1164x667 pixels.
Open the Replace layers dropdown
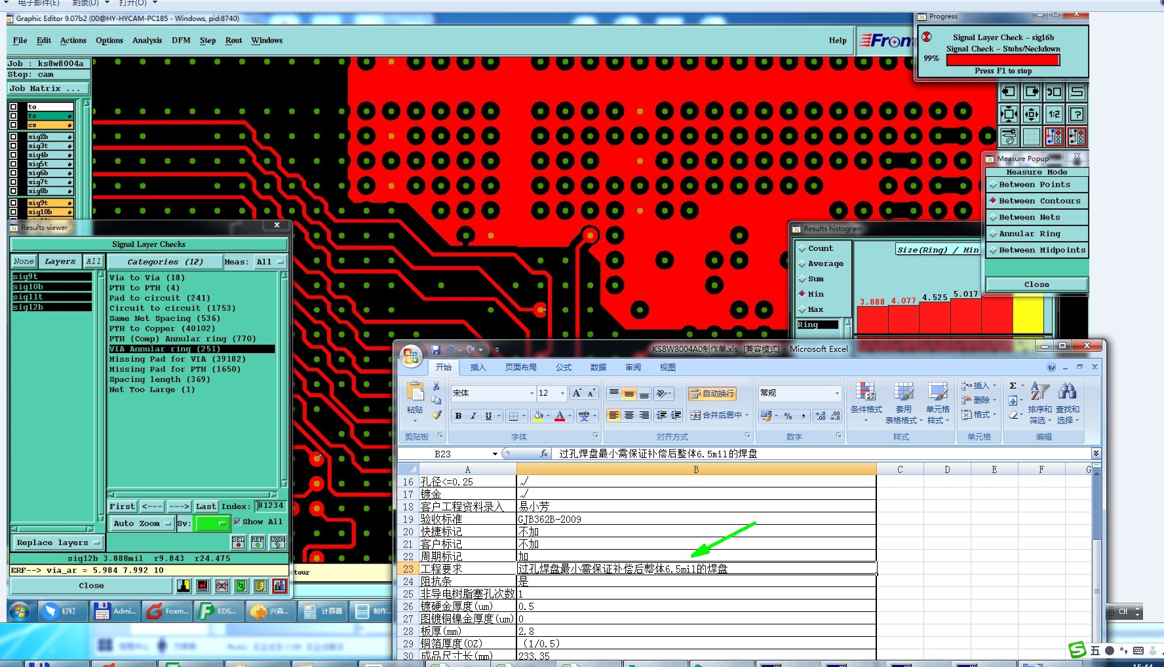[x=58, y=543]
